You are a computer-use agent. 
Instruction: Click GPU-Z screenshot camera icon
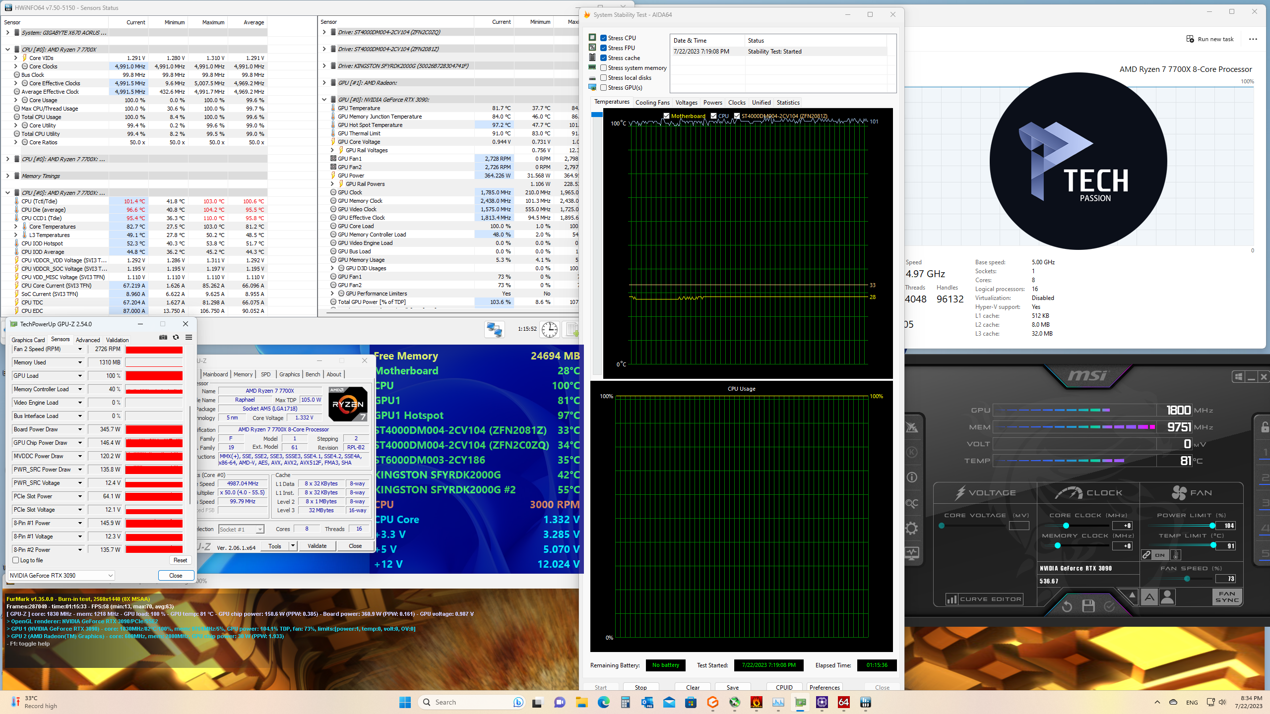(163, 337)
